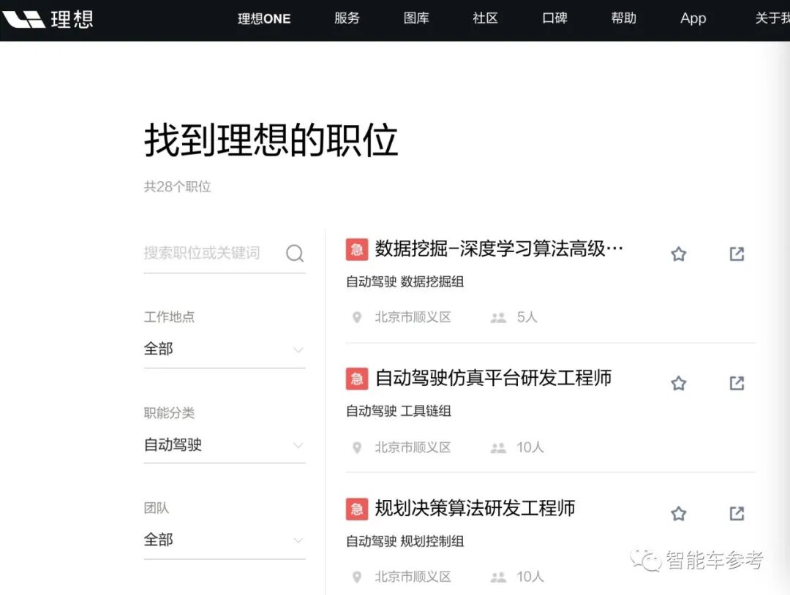790x595 pixels.
Task: Click 自动驾驶 数据挖掘组 team text
Action: pyautogui.click(x=405, y=281)
